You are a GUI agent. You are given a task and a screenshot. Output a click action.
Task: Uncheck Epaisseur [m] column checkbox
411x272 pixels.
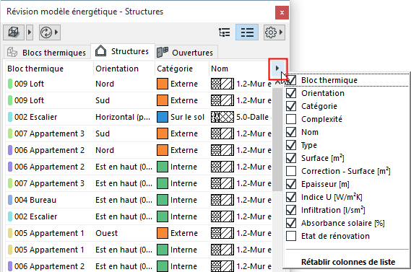click(291, 184)
